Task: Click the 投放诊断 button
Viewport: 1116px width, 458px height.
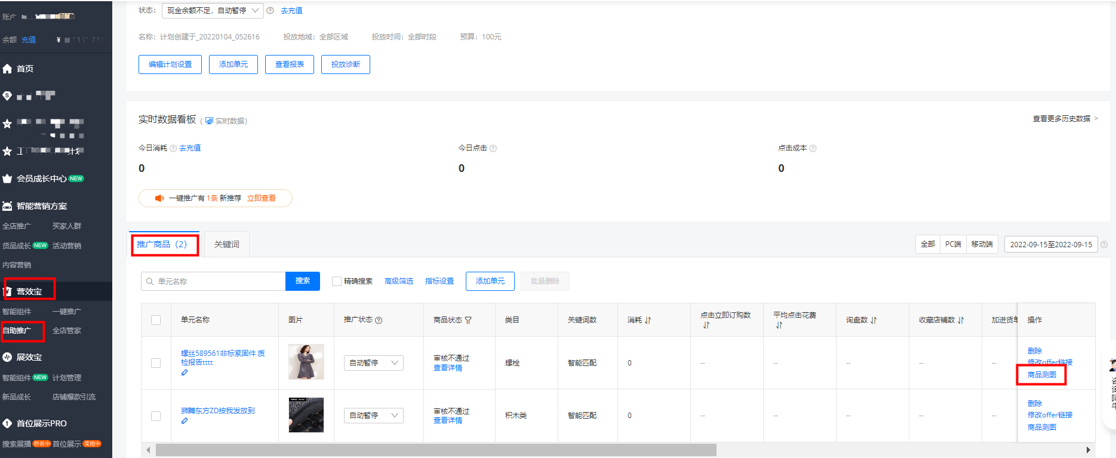Action: pos(345,64)
